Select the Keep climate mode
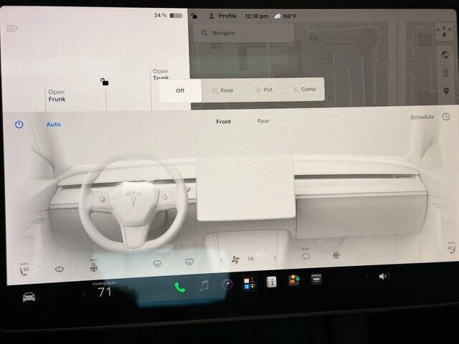 (x=223, y=90)
